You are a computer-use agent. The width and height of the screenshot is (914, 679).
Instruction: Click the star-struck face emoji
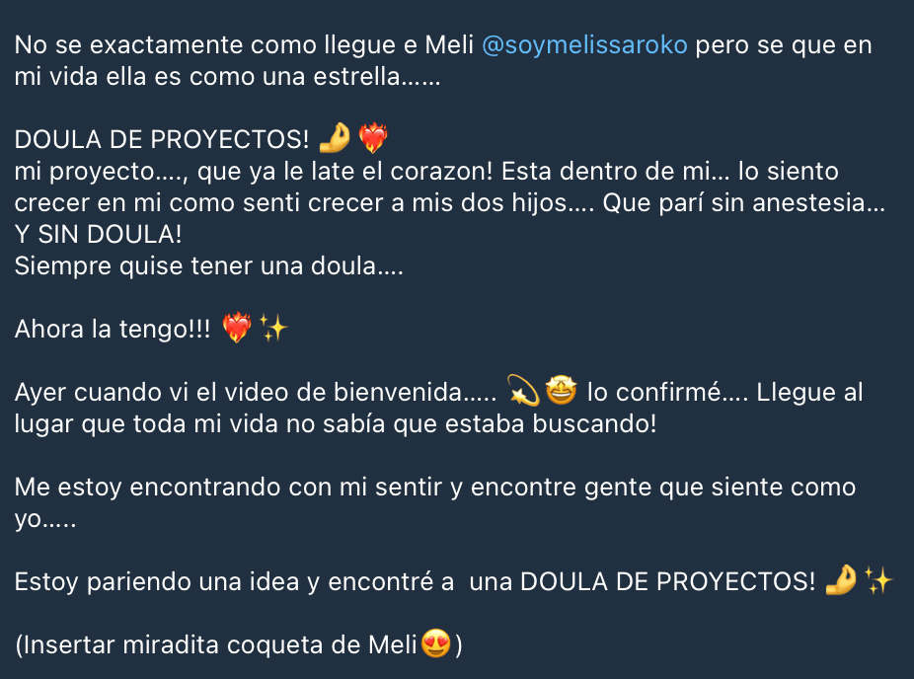tap(561, 391)
